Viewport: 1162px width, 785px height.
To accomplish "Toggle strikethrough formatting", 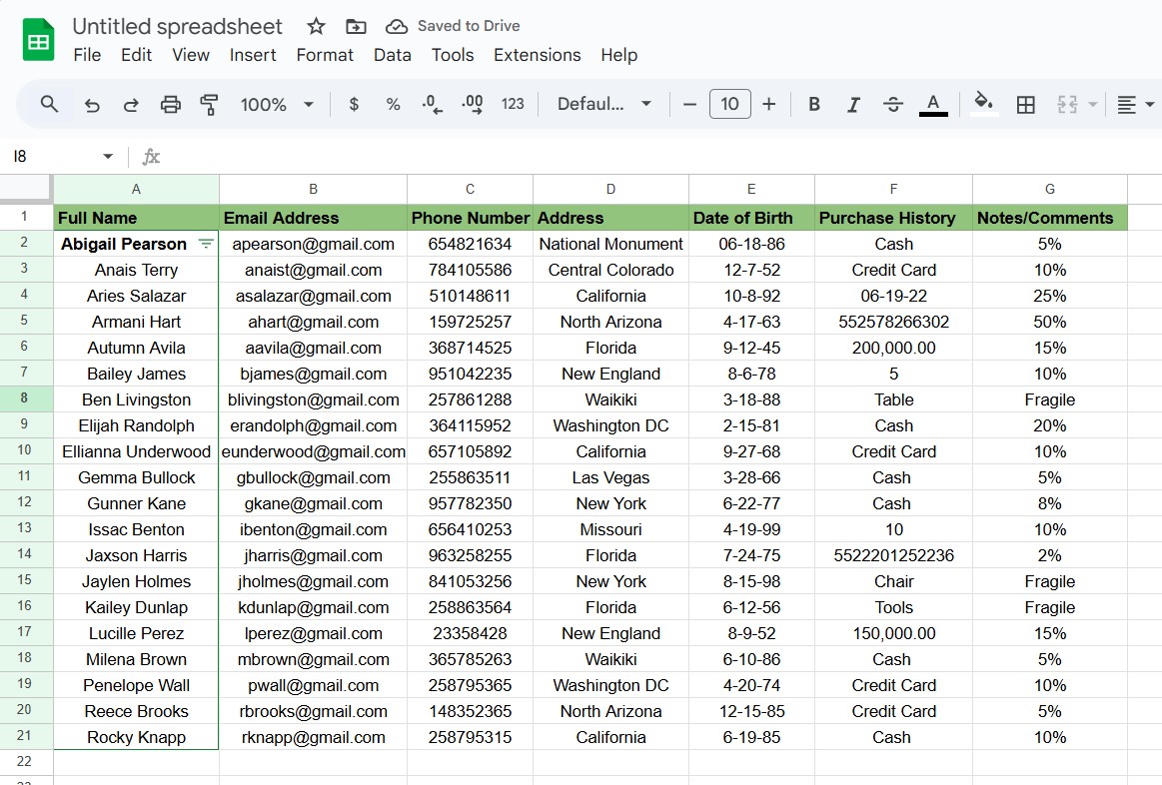I will 893,105.
